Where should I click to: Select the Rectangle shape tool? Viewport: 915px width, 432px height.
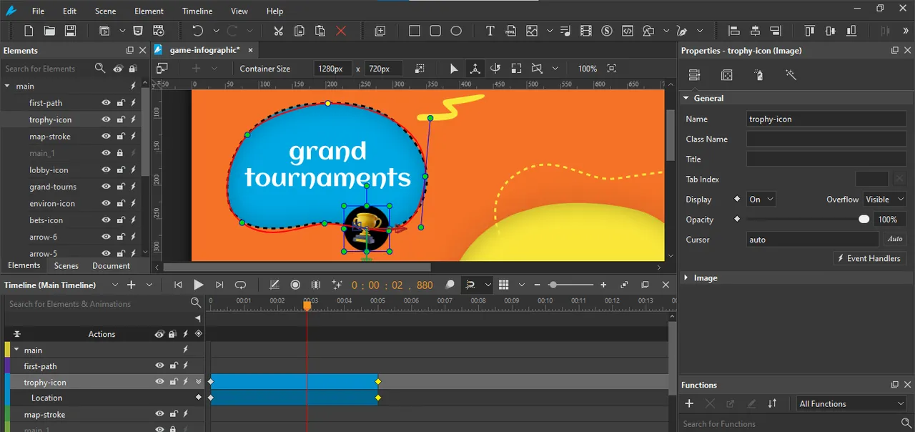pos(415,31)
